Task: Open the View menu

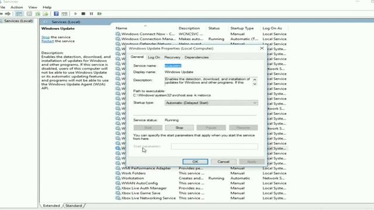Action: pyautogui.click(x=33, y=8)
